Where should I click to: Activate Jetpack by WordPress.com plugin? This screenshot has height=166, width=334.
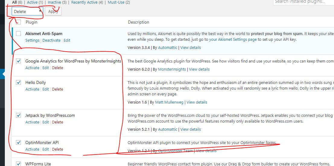point(32,122)
